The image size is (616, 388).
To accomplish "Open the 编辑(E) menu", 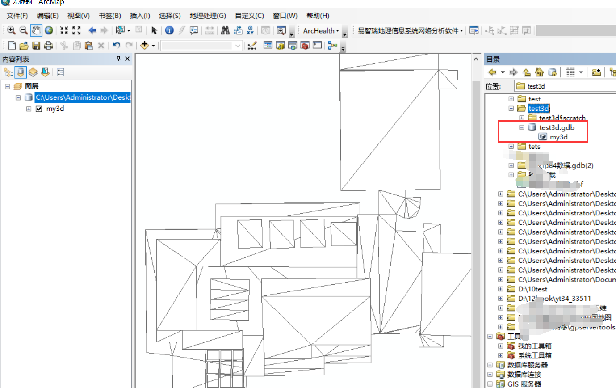I will [x=48, y=16].
